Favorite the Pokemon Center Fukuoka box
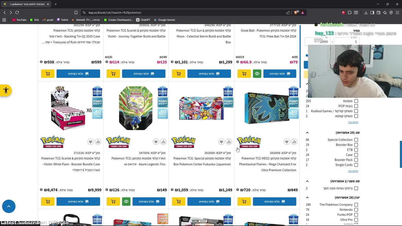Viewport: 402px width, 226px height. tap(221, 142)
